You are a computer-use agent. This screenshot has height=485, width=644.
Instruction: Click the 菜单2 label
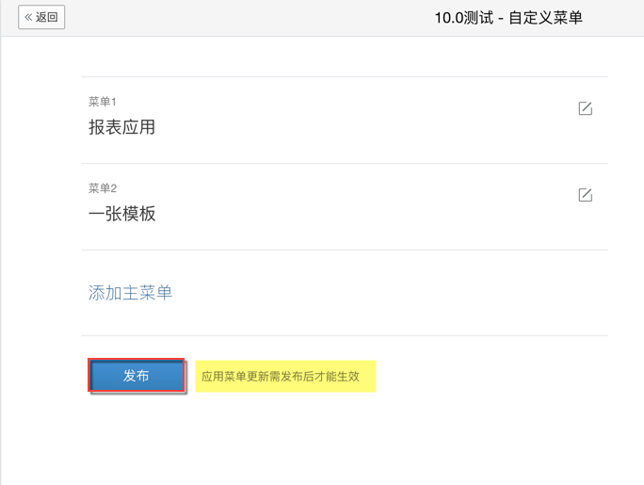(x=102, y=188)
